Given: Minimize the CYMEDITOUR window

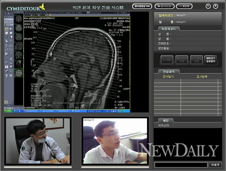Looking at the screenshot, I should (x=208, y=6).
